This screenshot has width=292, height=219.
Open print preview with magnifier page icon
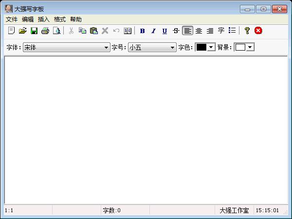click(x=56, y=31)
